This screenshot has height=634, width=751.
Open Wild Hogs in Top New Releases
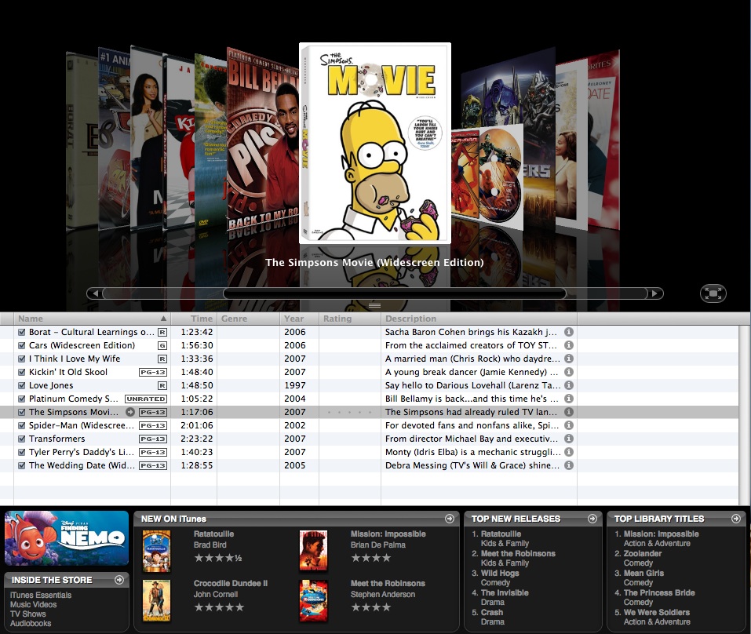coord(500,573)
